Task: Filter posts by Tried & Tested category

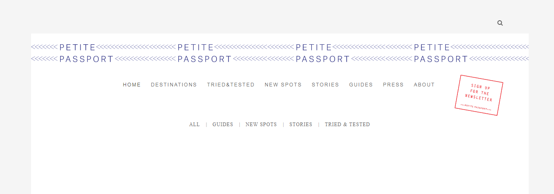Action: coord(347,125)
